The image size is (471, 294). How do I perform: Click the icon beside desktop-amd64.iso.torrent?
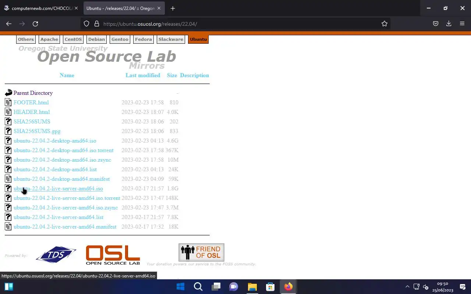pyautogui.click(x=8, y=150)
